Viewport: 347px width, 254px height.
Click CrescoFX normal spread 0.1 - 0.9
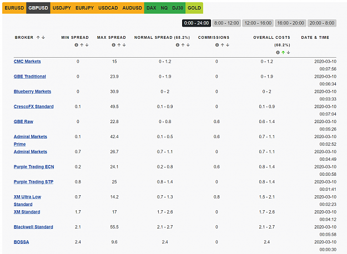(x=165, y=106)
